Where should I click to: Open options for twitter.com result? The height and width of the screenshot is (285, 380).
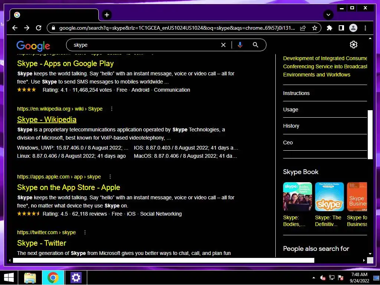click(85, 232)
